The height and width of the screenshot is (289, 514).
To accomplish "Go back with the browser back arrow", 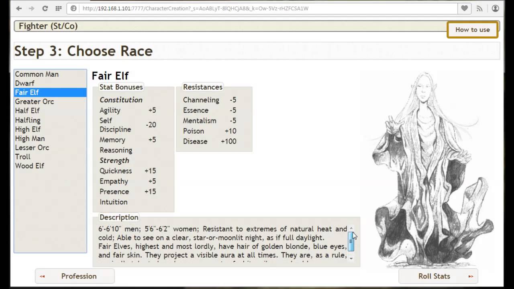I will coord(19,8).
